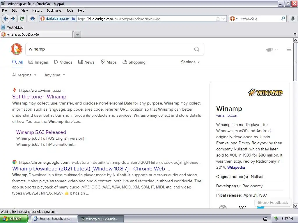Viewport: 298px width, 223px height.
Task: Switch to the News results tab
Action: tap(86, 62)
